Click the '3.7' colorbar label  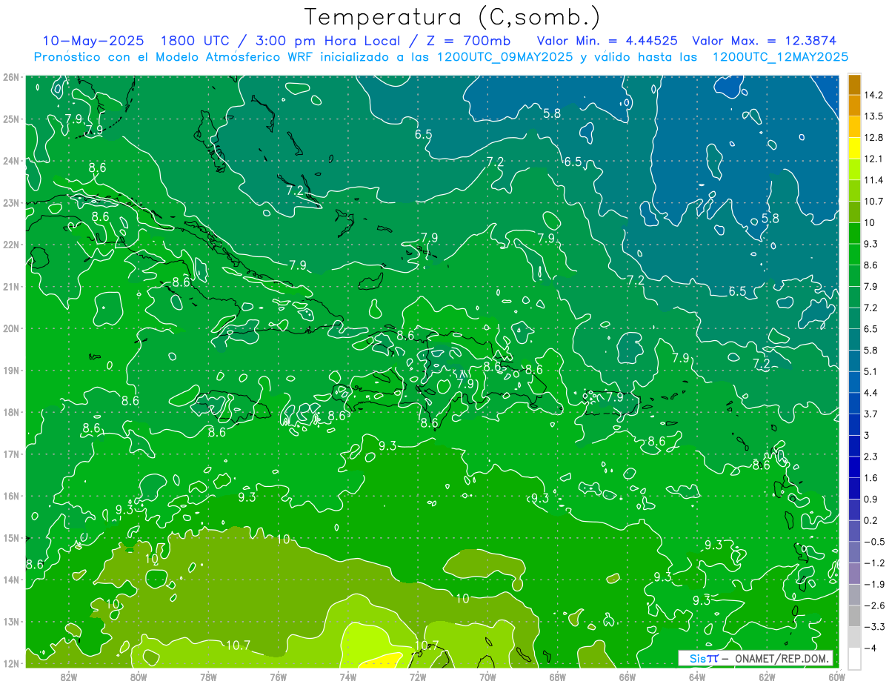point(870,414)
